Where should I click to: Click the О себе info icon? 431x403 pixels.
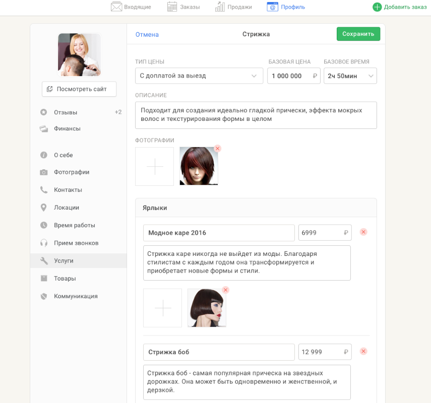coord(43,155)
